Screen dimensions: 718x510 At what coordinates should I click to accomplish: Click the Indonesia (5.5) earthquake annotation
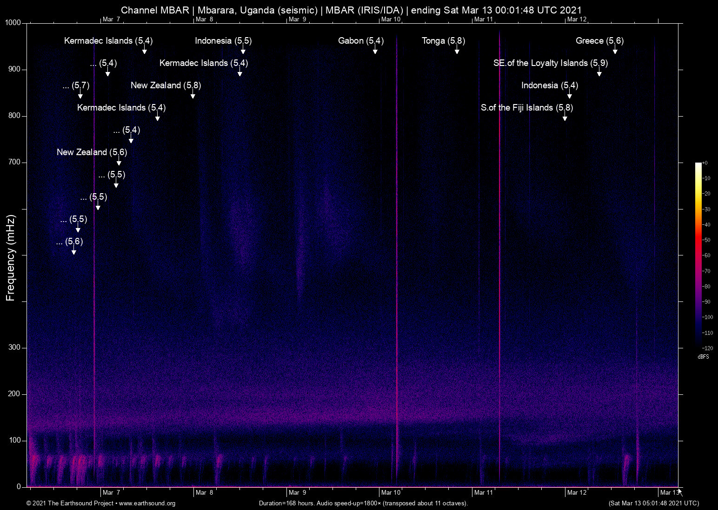coord(223,41)
